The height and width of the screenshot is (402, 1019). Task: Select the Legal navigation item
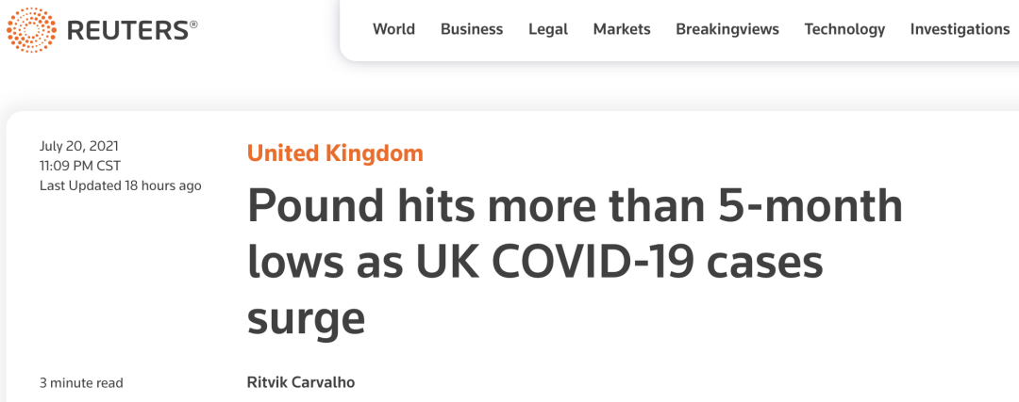click(548, 29)
